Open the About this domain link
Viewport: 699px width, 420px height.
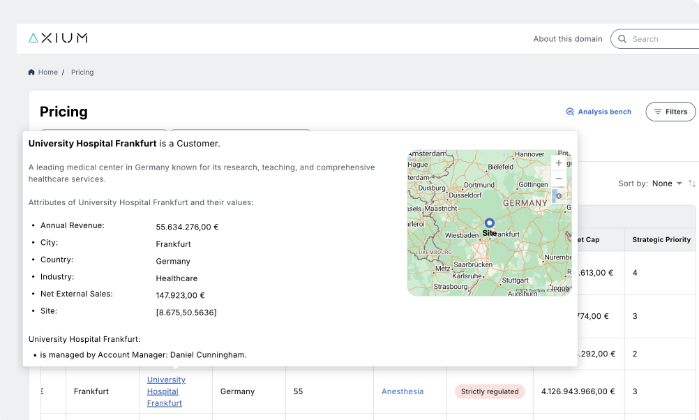pos(568,39)
